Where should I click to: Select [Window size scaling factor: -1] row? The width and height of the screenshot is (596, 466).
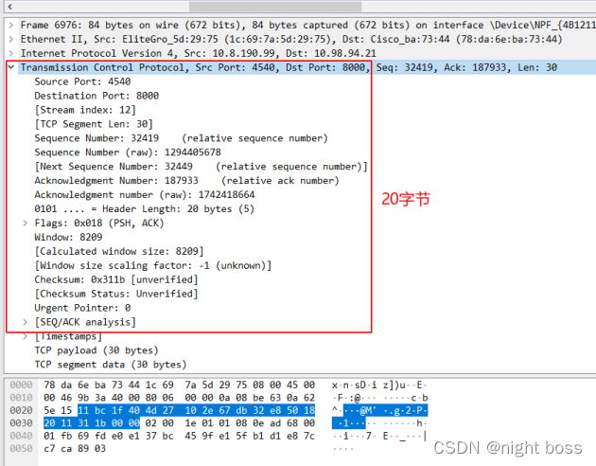tap(153, 265)
